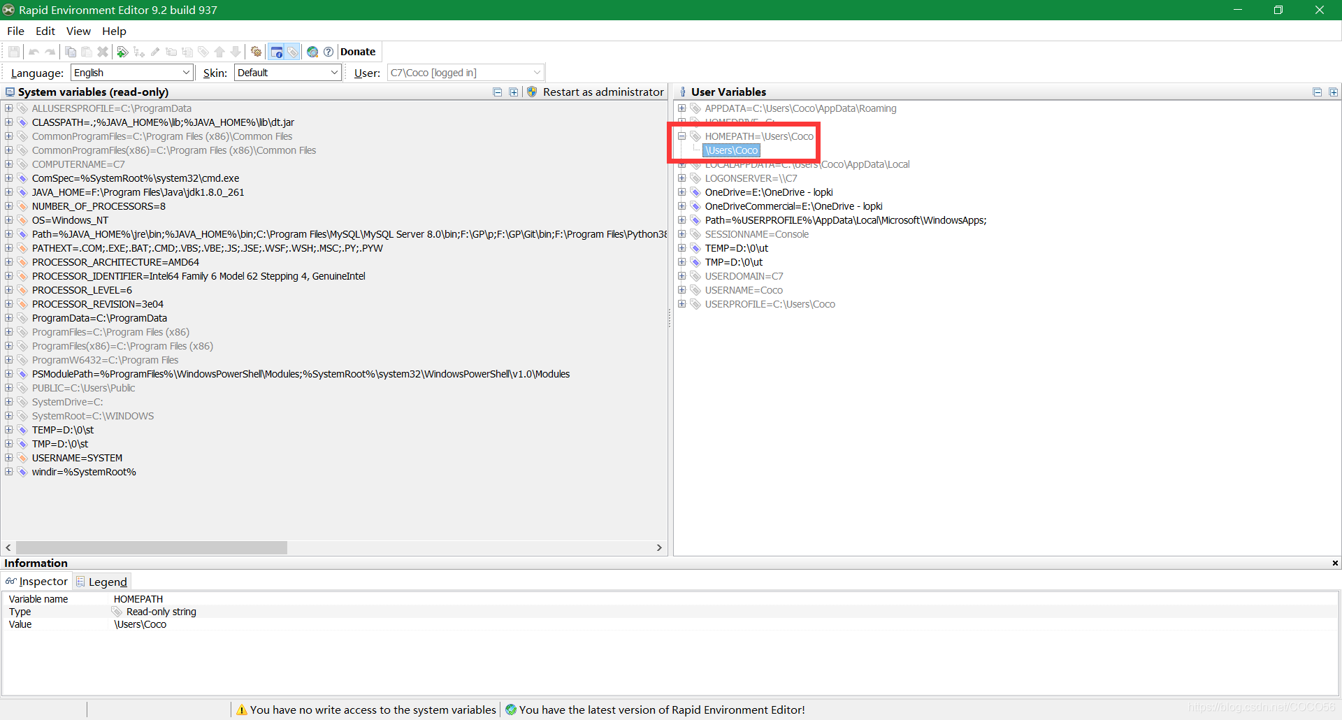Open the Edit menu
Viewport: 1342px width, 720px height.
45,31
